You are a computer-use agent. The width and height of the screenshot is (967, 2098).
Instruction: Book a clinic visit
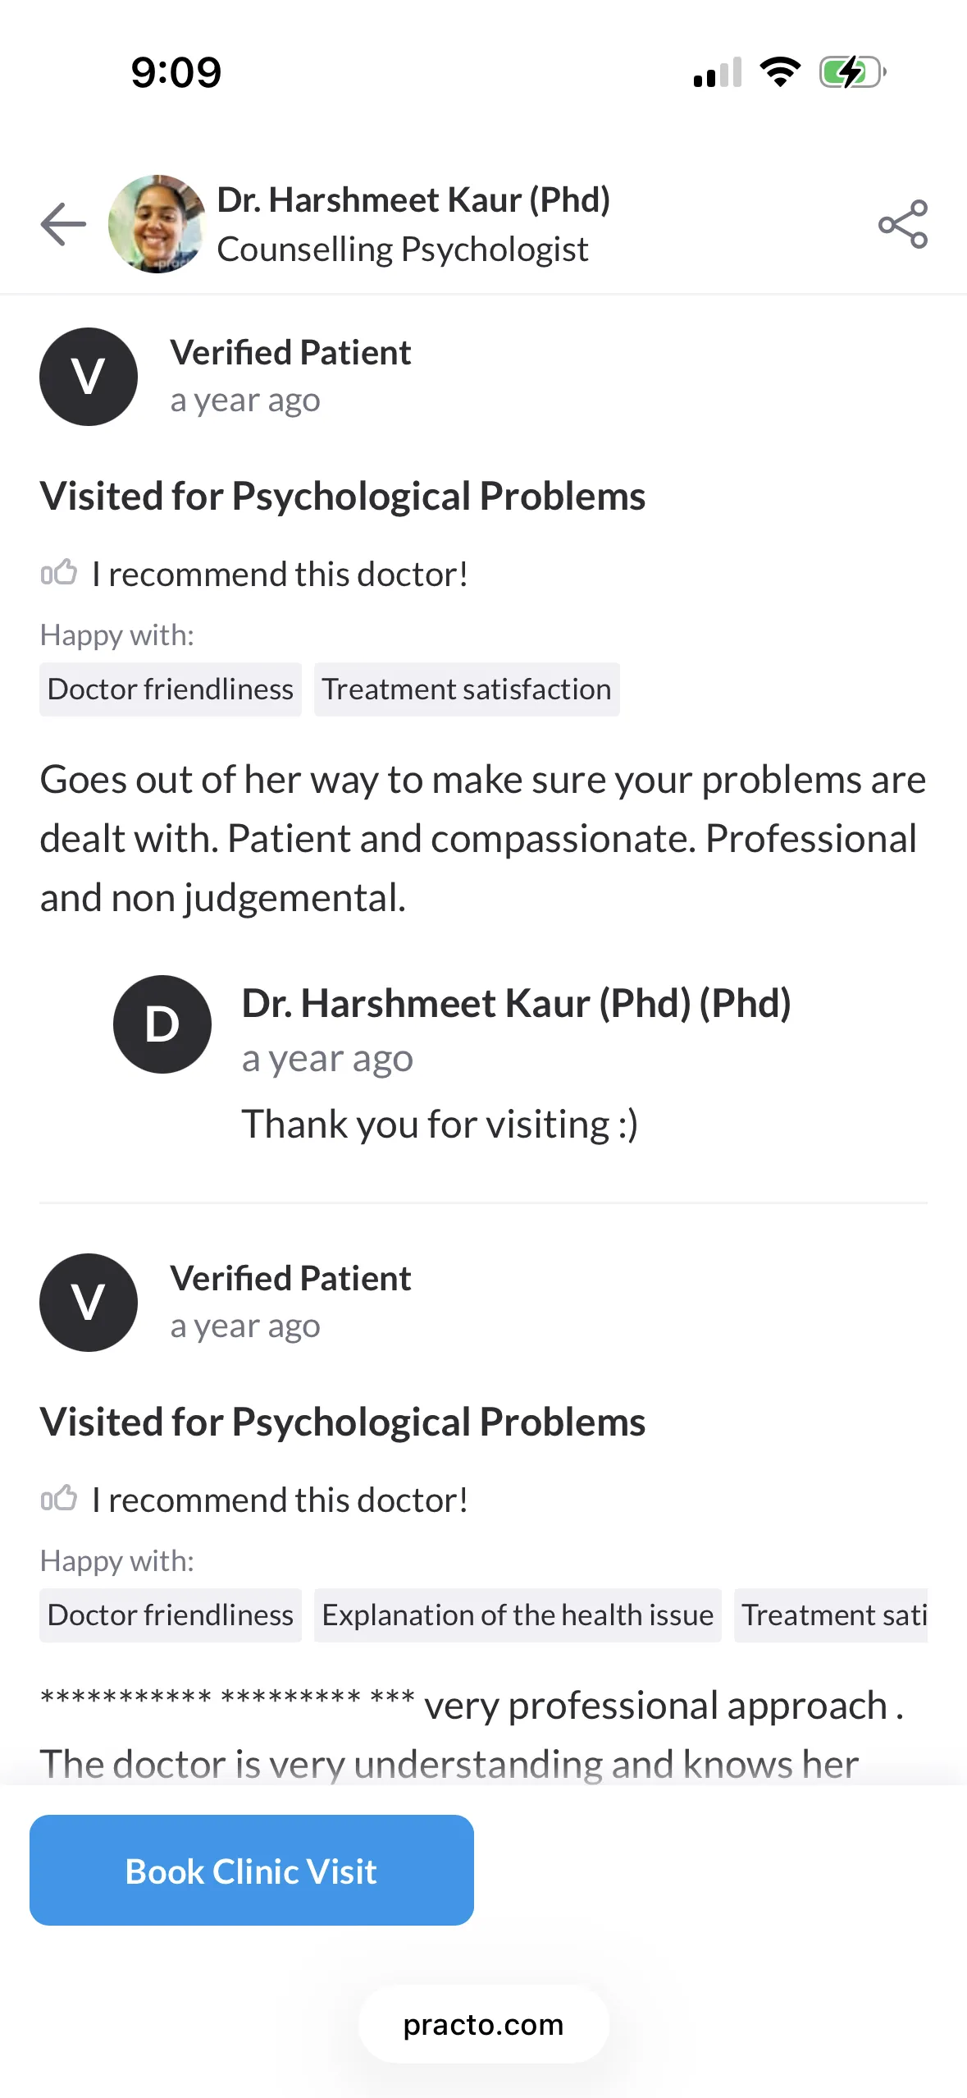[x=252, y=1870]
